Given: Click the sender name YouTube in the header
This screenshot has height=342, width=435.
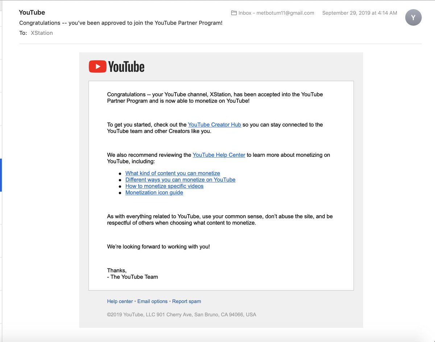Looking at the screenshot, I should click(32, 12).
